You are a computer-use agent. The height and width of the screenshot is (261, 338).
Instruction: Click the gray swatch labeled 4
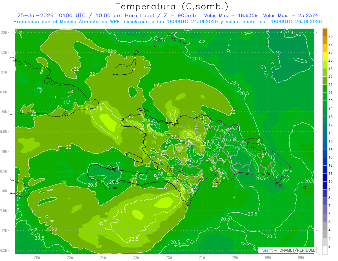pos(325,226)
